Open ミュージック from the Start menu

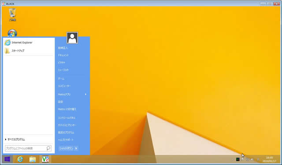[x=63, y=70]
